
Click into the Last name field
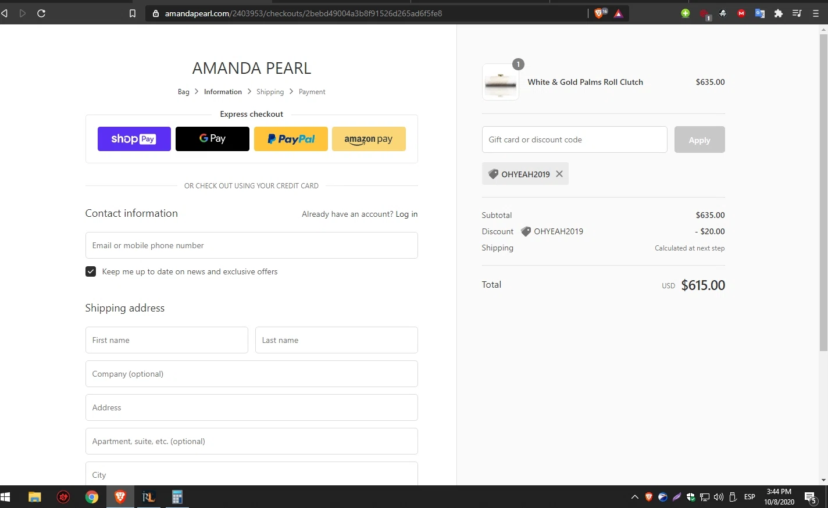336,340
